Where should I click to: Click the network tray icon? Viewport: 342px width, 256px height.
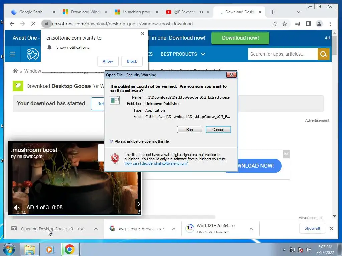pos(292,250)
